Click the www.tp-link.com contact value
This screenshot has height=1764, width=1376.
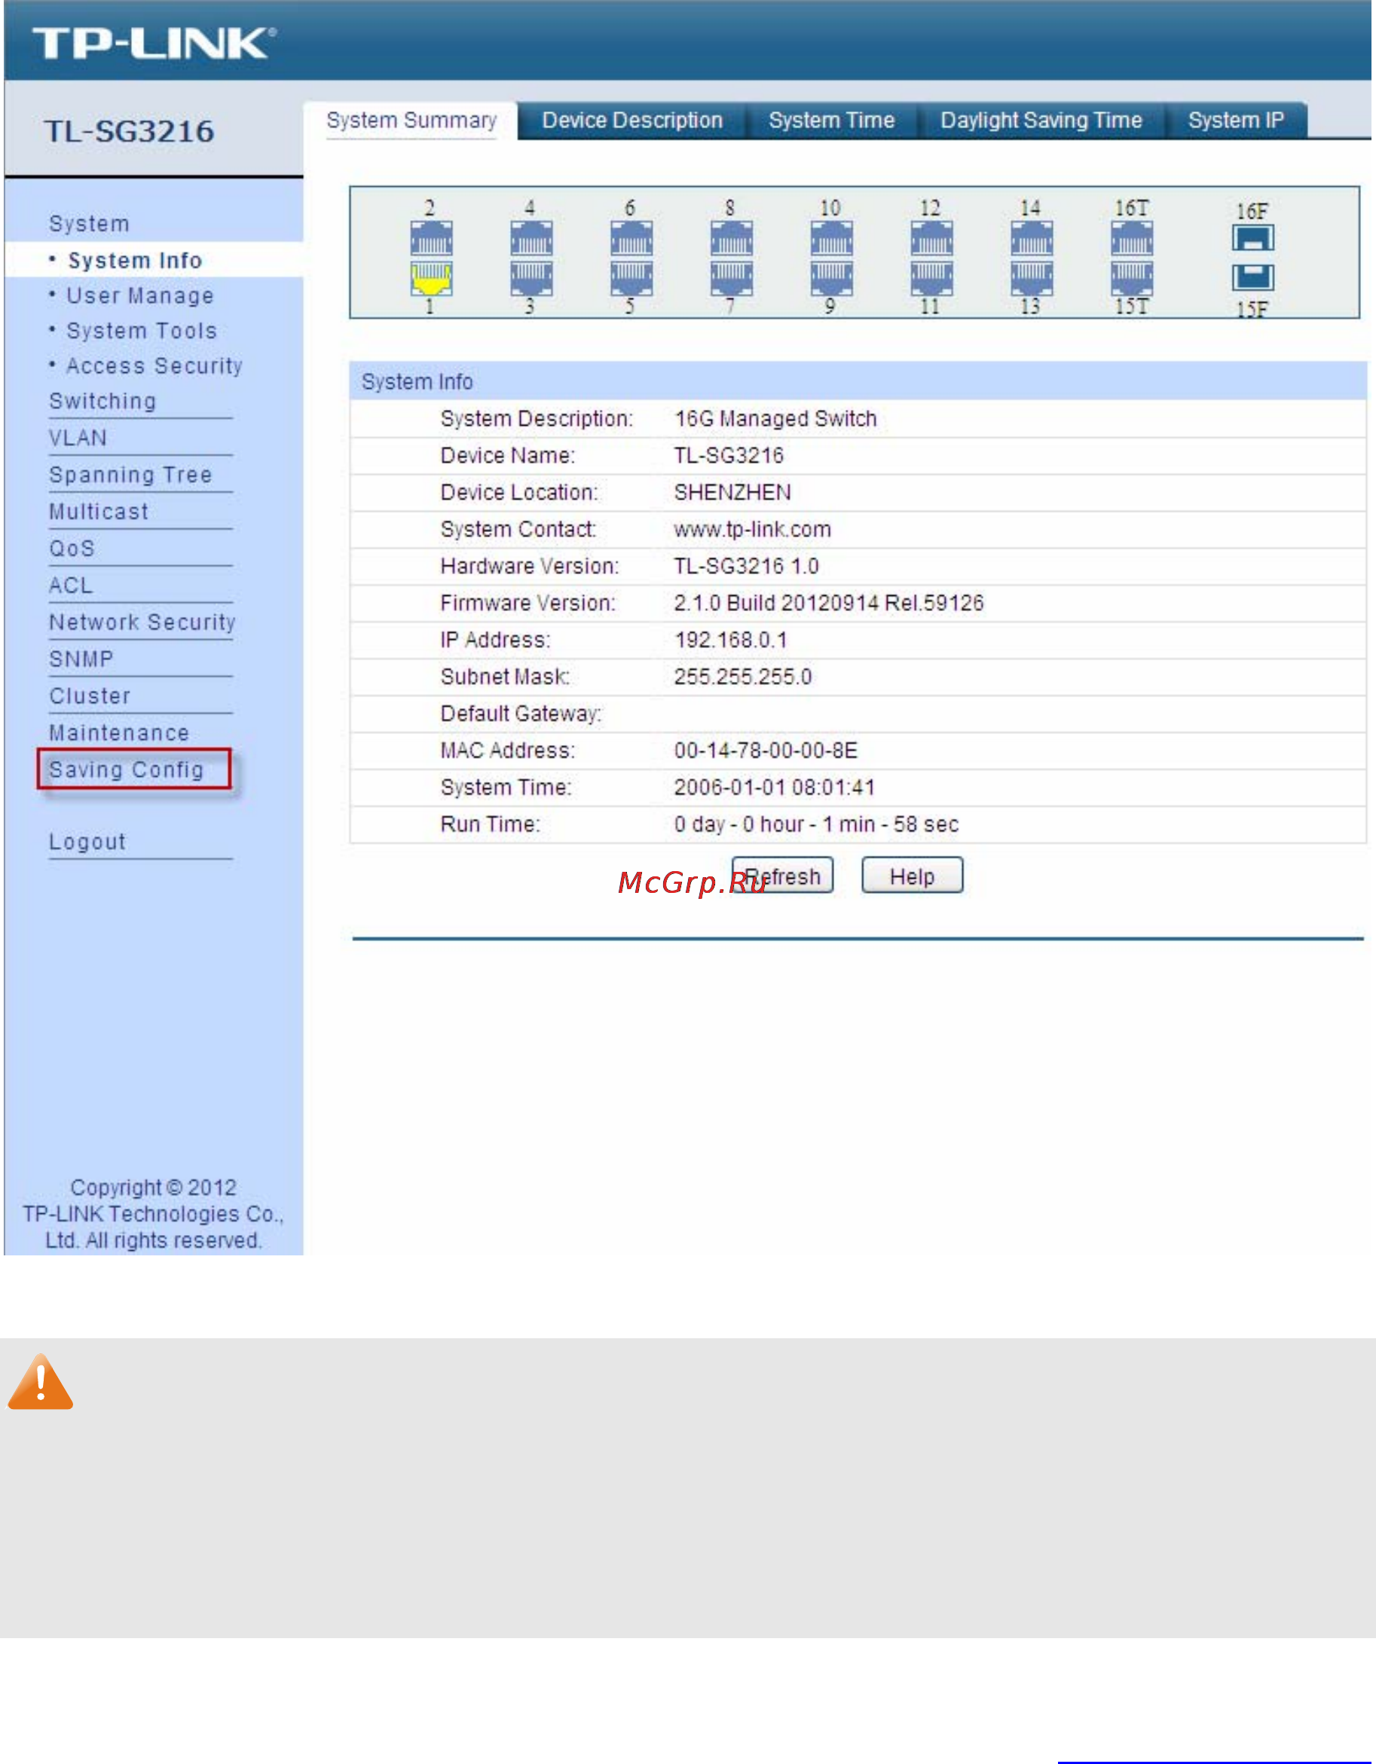pos(753,530)
